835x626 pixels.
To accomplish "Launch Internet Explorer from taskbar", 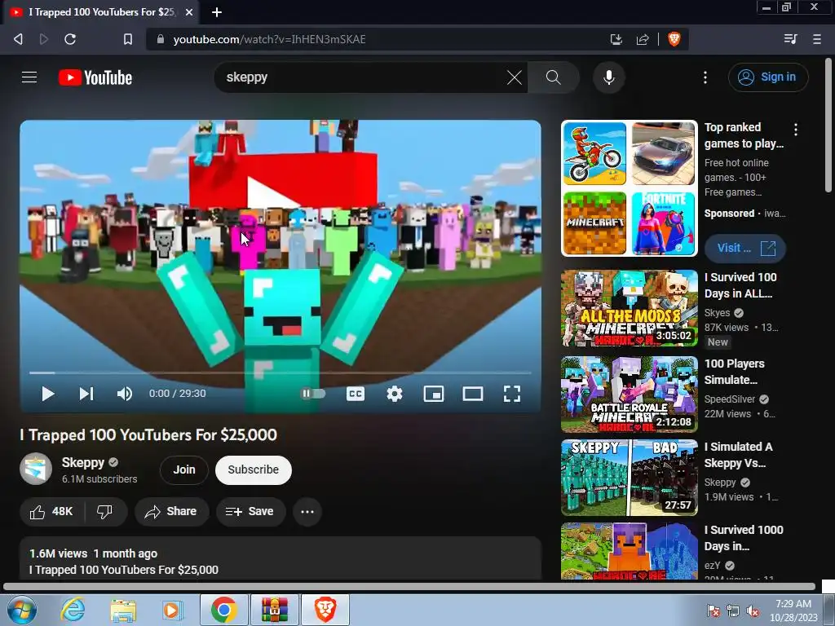I will (73, 610).
